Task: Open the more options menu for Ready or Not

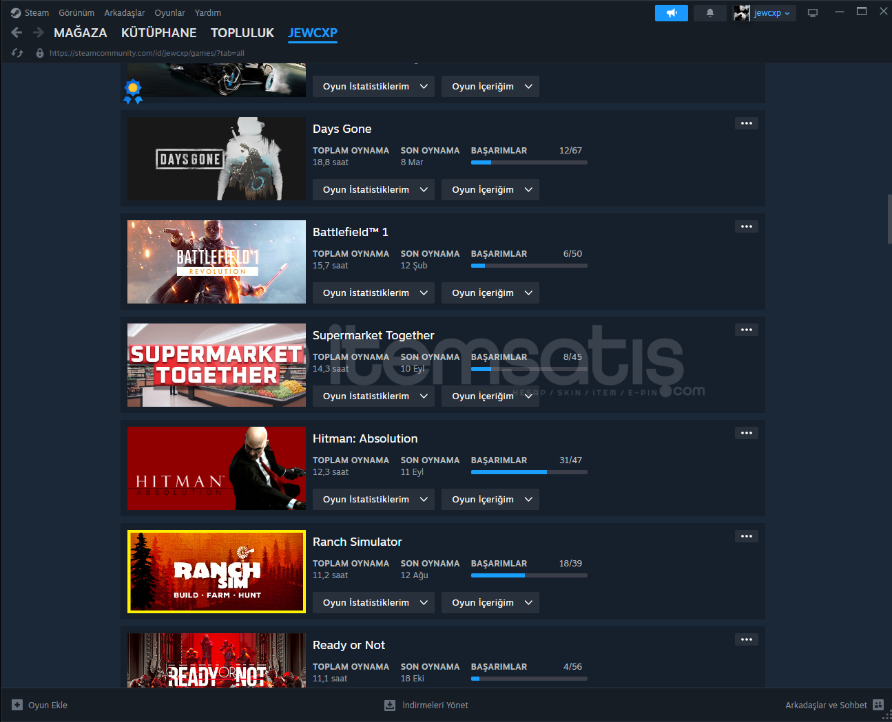Action: click(747, 639)
